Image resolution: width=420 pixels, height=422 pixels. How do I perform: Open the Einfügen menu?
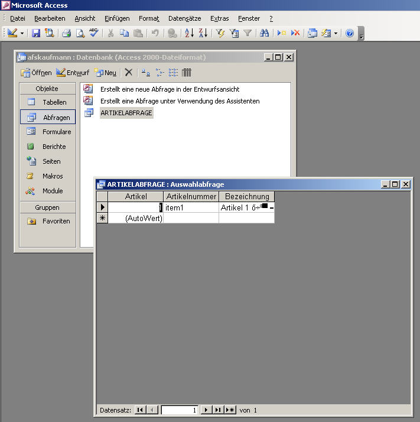pyautogui.click(x=117, y=18)
